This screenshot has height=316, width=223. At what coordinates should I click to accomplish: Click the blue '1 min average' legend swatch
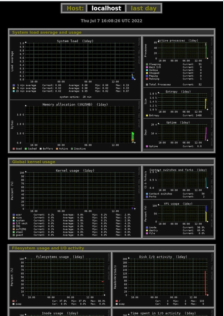[x=14, y=85]
